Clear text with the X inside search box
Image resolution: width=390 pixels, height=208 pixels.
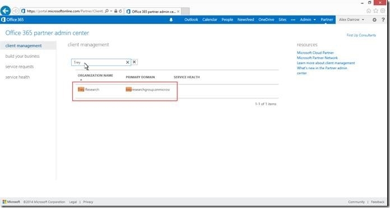pyautogui.click(x=128, y=62)
